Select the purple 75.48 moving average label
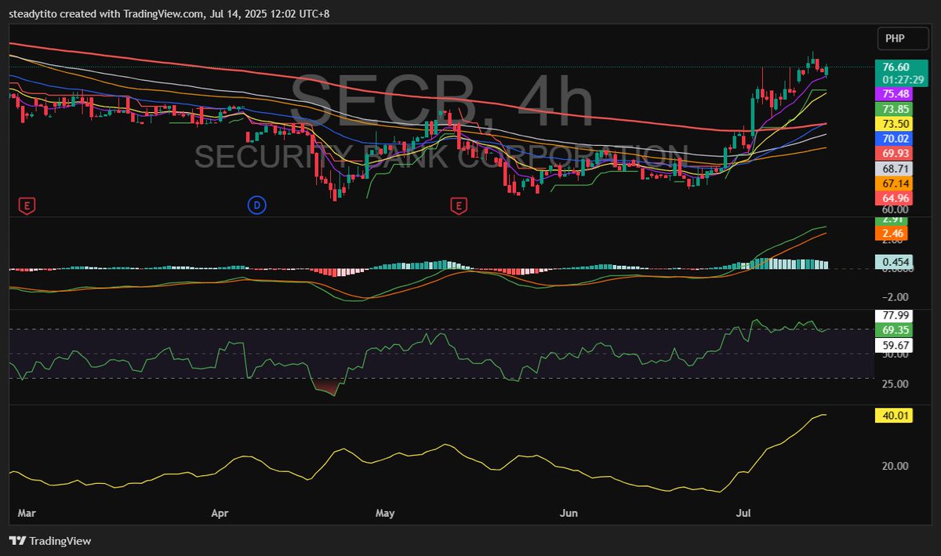The width and height of the screenshot is (941, 556). tap(895, 93)
